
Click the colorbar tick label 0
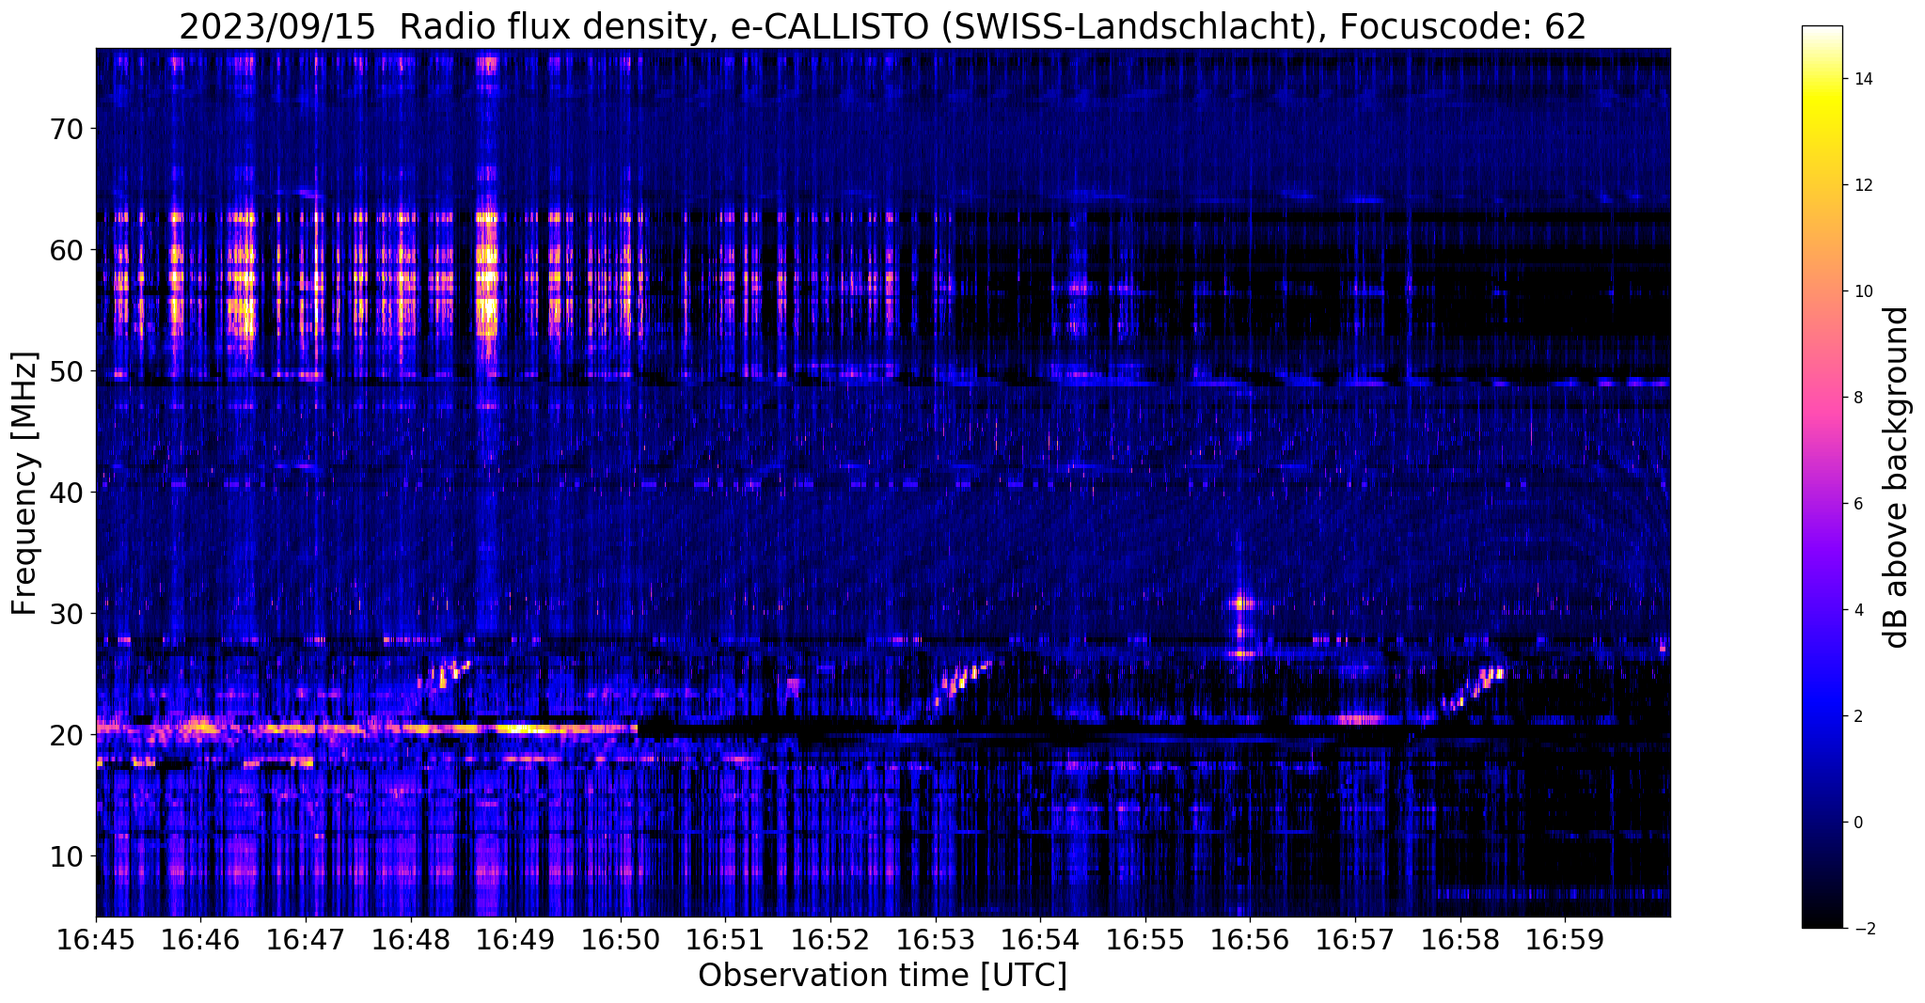click(x=1856, y=823)
